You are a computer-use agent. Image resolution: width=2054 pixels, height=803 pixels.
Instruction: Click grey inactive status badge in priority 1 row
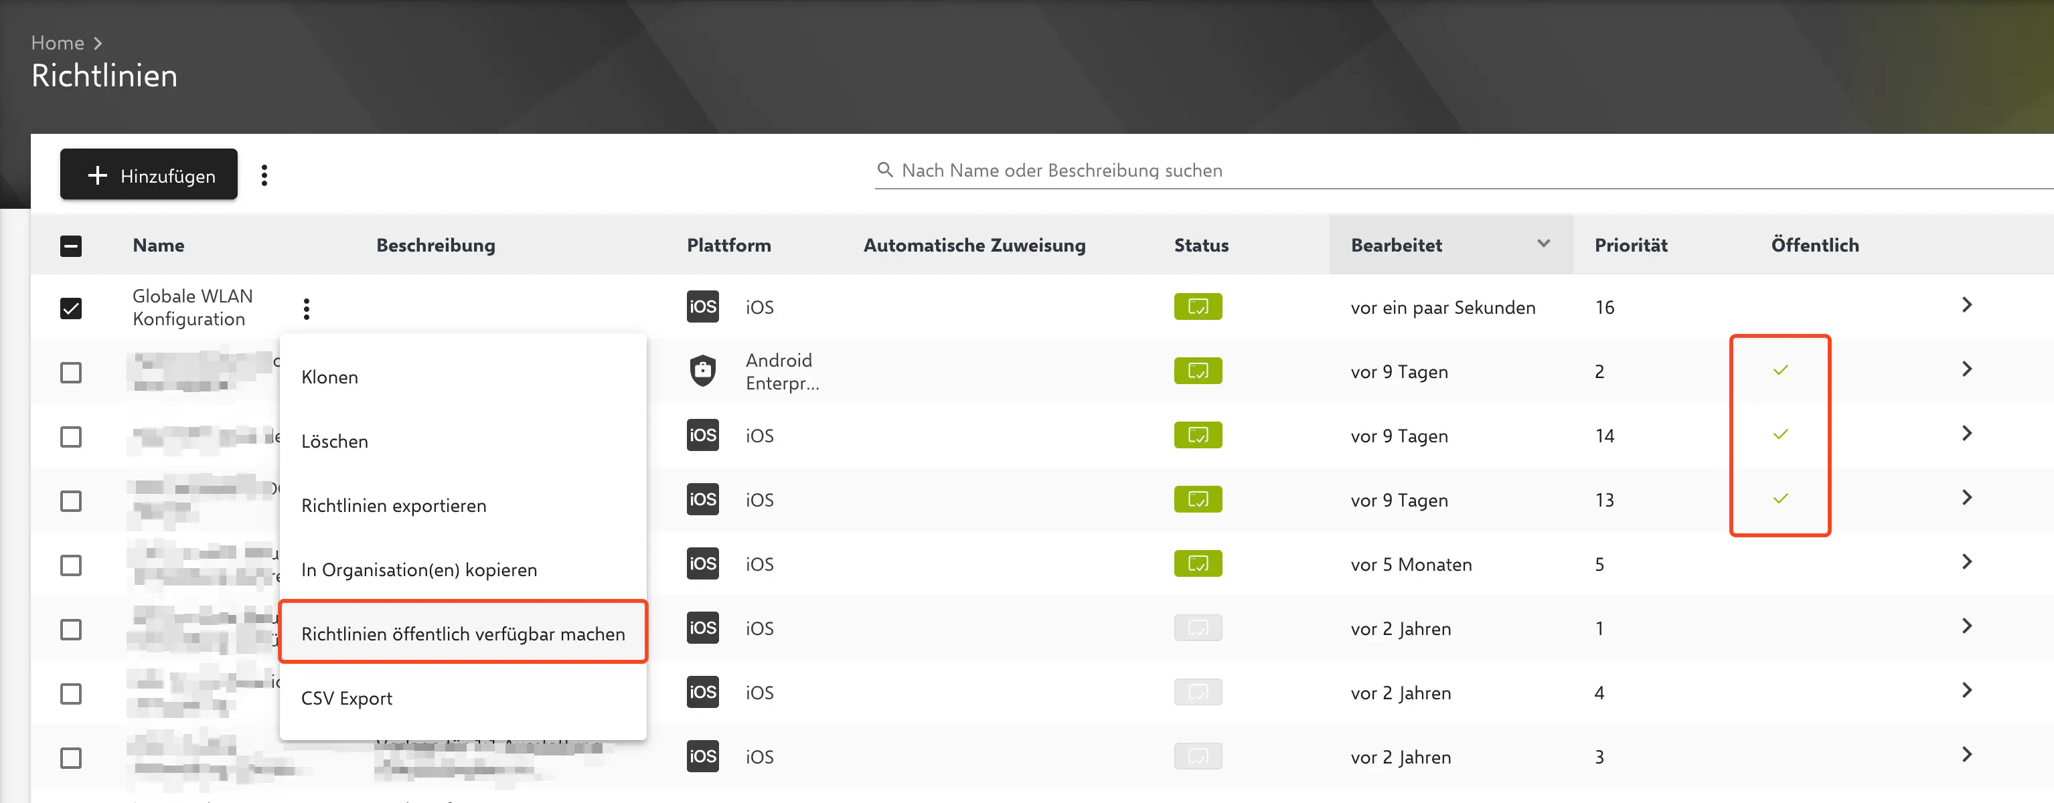coord(1197,628)
